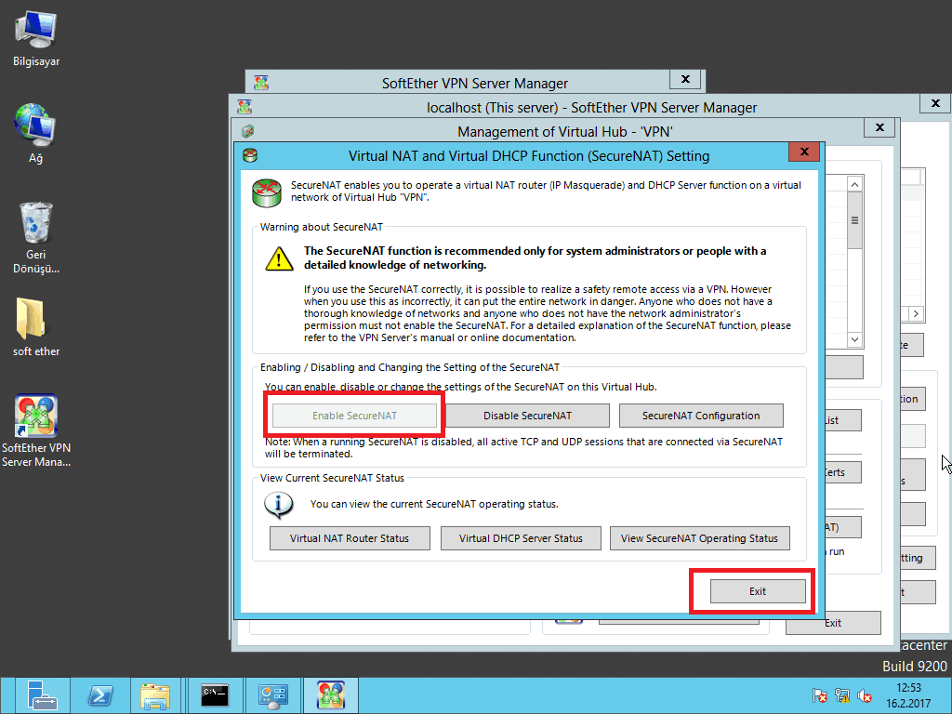The width and height of the screenshot is (952, 714).
Task: Open SecureNAT Configuration
Action: [x=701, y=416]
